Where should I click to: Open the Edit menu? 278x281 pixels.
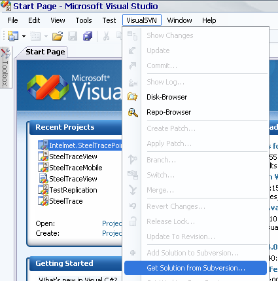pyautogui.click(x=34, y=20)
